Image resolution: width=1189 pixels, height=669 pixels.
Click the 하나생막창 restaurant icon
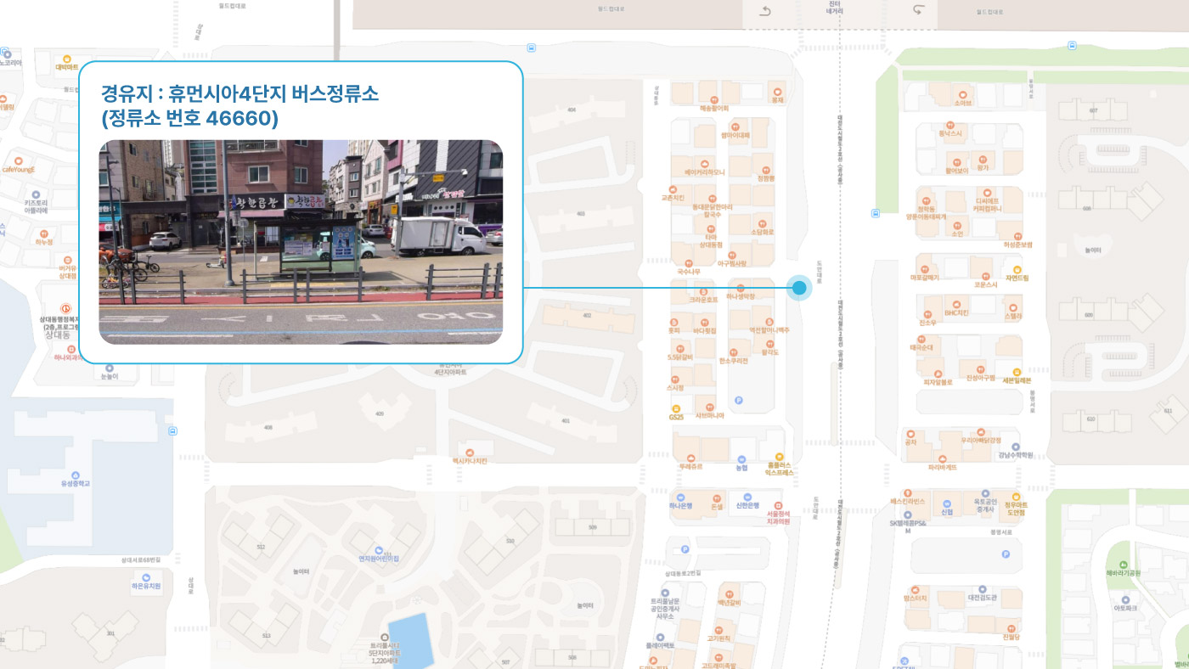tap(741, 287)
